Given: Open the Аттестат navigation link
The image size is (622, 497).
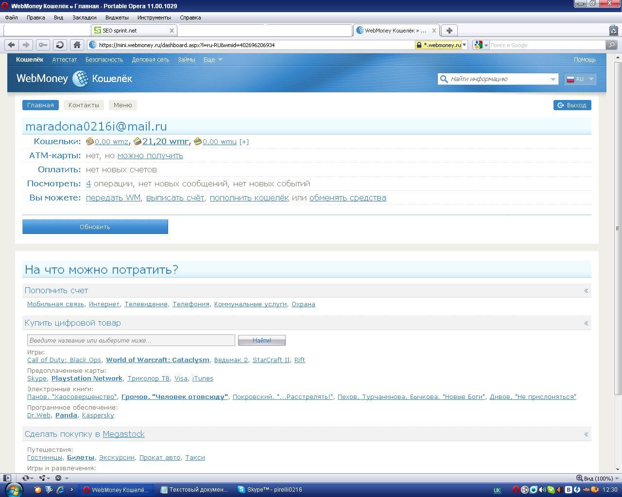Looking at the screenshot, I should [x=65, y=60].
